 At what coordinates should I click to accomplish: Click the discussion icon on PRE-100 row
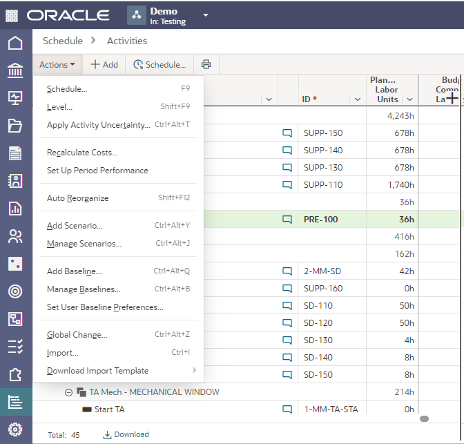click(287, 220)
